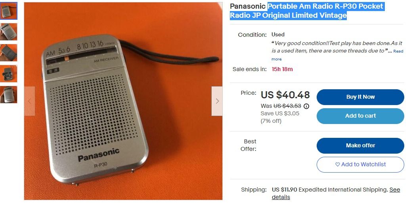This screenshot has height=203, width=411.
Task: Select the fourth thumbnail image
Action: coord(9,74)
